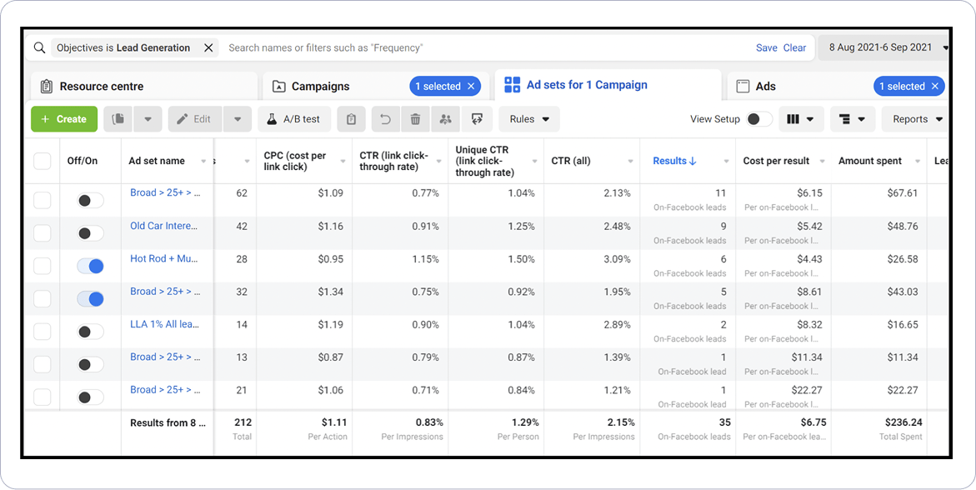Click the export/share icon before Rules

(477, 119)
